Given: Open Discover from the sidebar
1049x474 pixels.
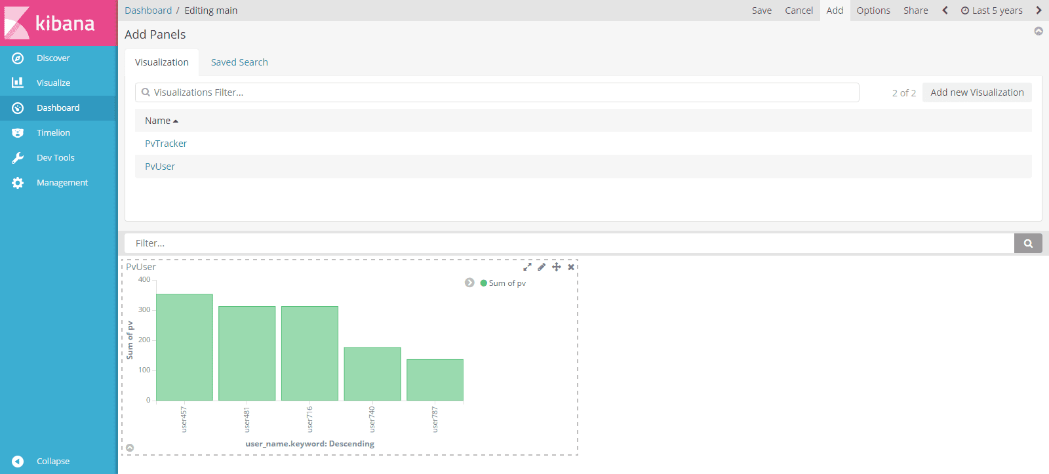Looking at the screenshot, I should point(53,58).
